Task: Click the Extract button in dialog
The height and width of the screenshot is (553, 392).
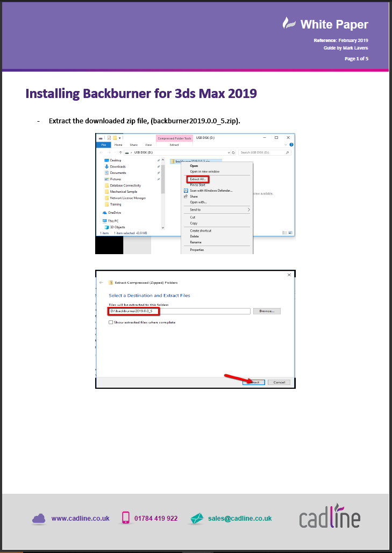Action: click(254, 382)
